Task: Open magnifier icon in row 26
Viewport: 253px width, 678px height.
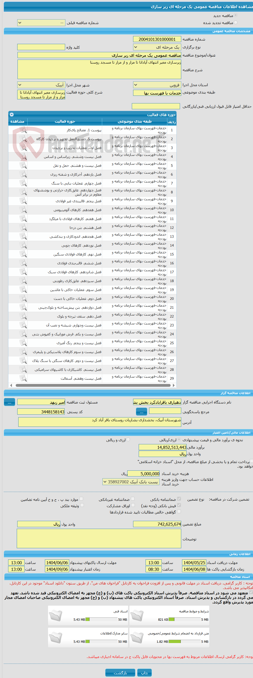Action: tap(23, 352)
